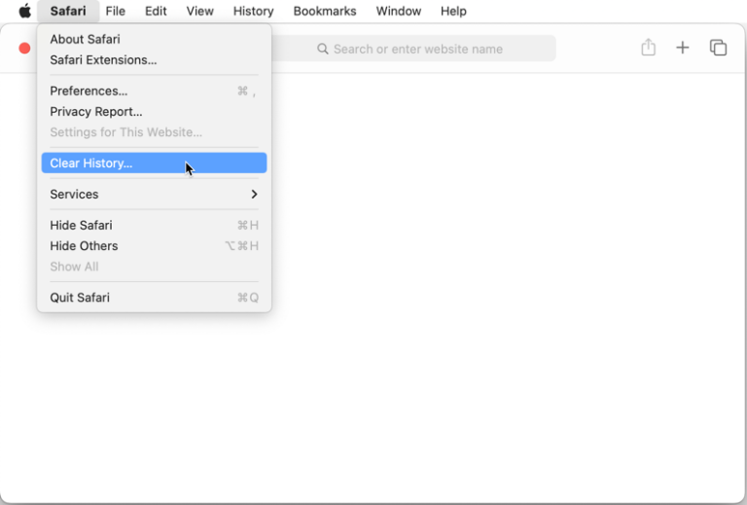The width and height of the screenshot is (747, 505).
Task: Choose Hide Others option
Action: [x=84, y=246]
